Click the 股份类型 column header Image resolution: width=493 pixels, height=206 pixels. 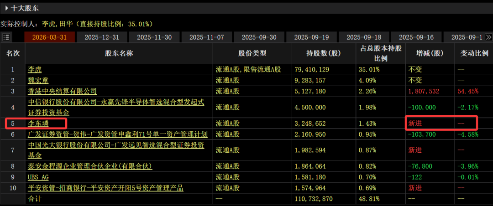pos(252,53)
